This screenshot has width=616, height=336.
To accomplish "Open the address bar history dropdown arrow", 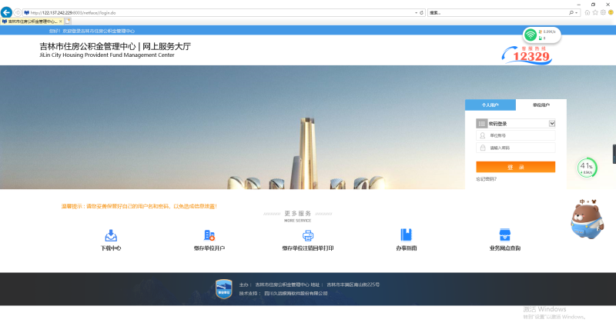I will pyautogui.click(x=418, y=13).
